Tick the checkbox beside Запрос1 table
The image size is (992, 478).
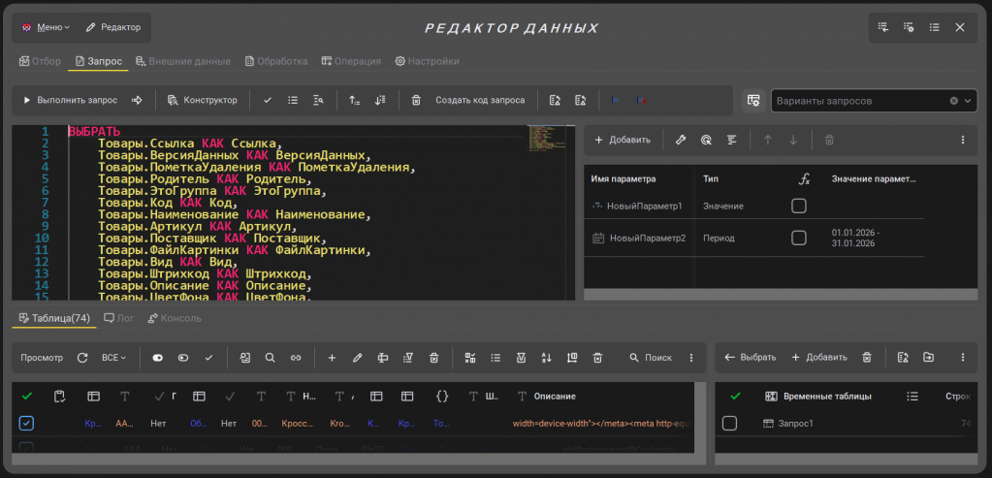click(x=730, y=424)
